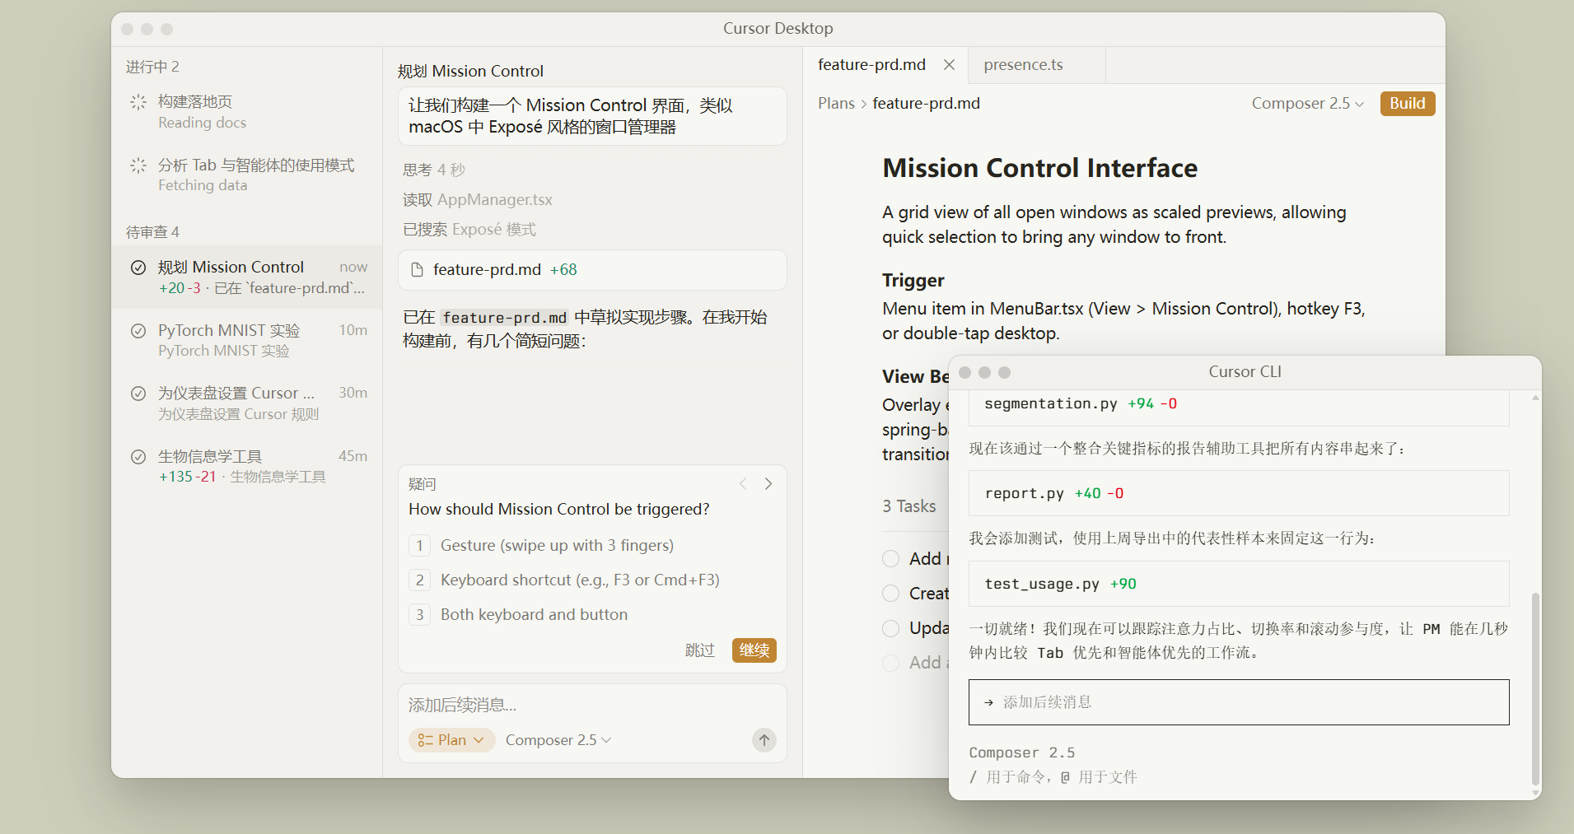The height and width of the screenshot is (834, 1574).
Task: Click scroll-down arrow in Cursor CLI
Action: coord(1535,793)
